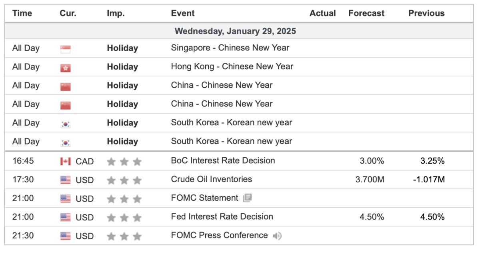480x256 pixels.
Task: Click the Forecast column header
Action: pyautogui.click(x=366, y=13)
